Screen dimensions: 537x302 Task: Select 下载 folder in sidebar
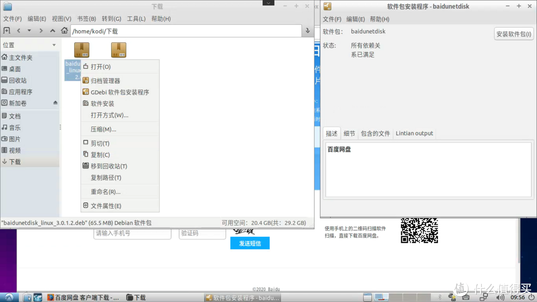[30, 162]
